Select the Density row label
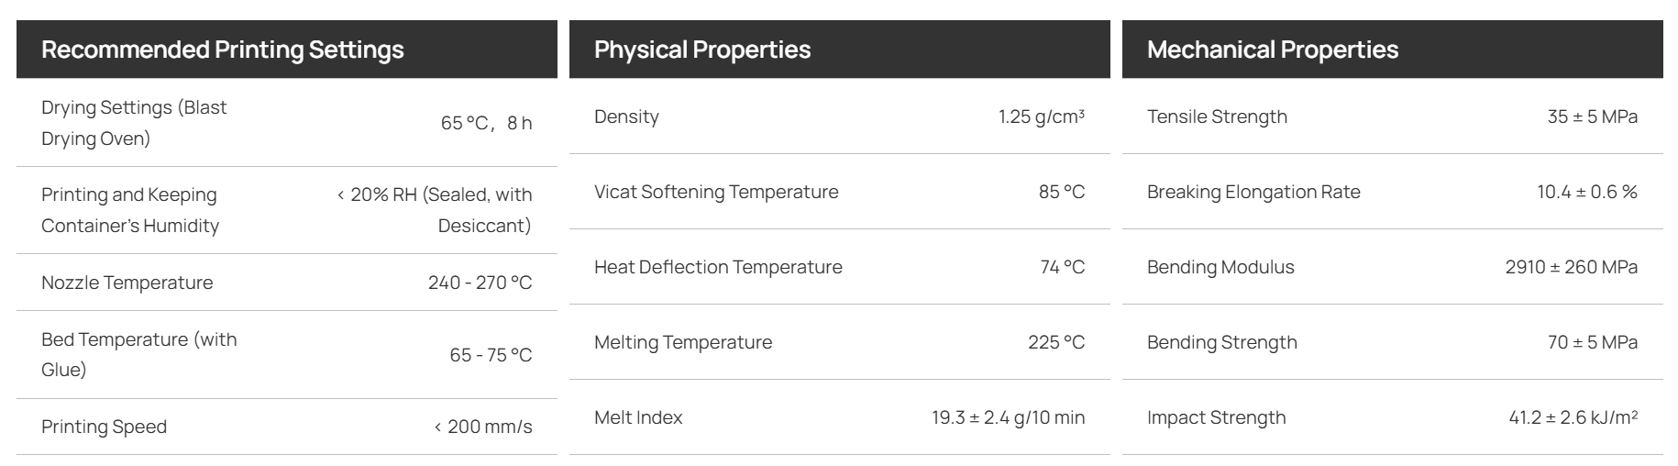Viewport: 1678px width, 466px height. coord(626,116)
